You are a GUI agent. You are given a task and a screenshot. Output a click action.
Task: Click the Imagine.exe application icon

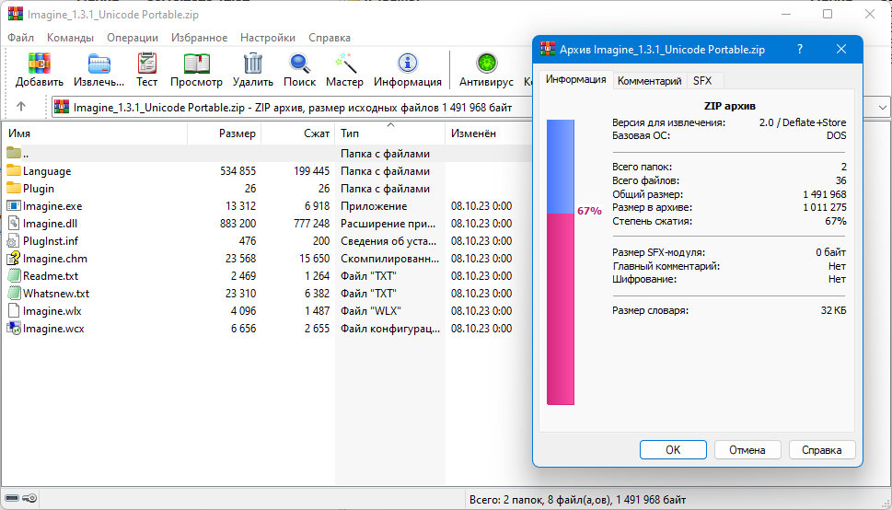pos(14,206)
